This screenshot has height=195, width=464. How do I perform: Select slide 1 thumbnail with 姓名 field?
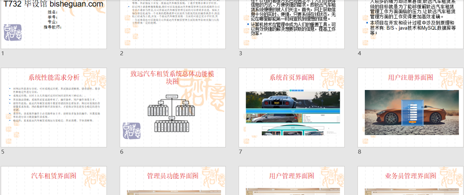click(x=54, y=24)
